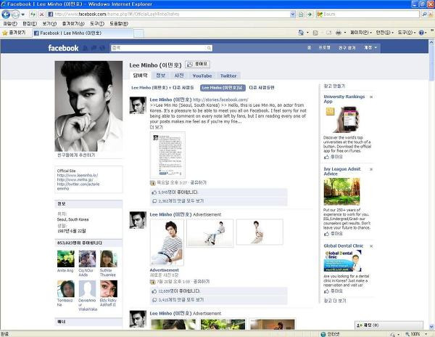Select the Twitter tab
The width and height of the screenshot is (435, 337).
click(x=228, y=76)
